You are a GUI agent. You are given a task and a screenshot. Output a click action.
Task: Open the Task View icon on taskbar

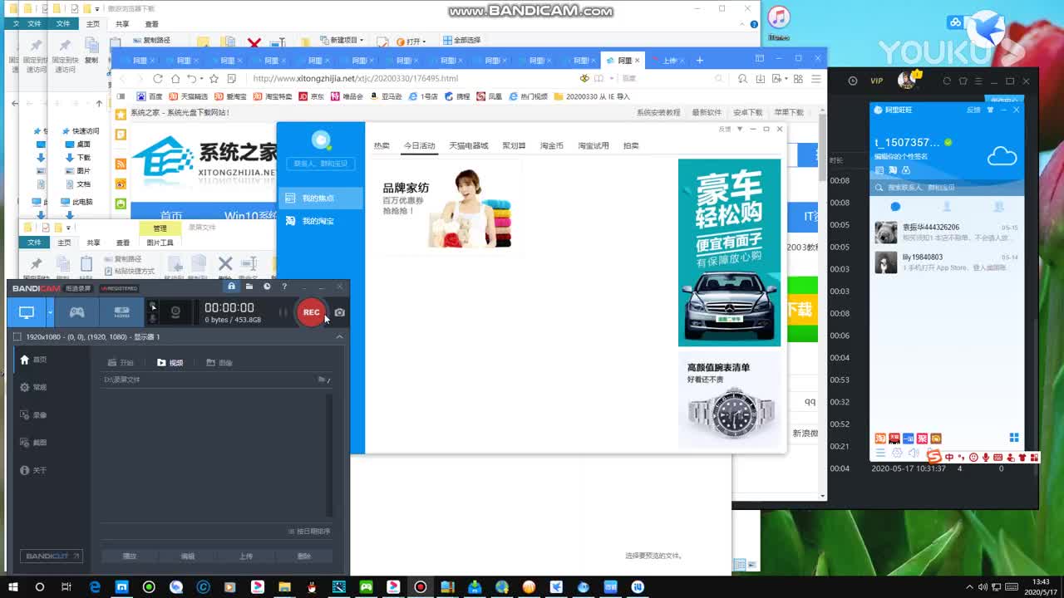pyautogui.click(x=66, y=587)
